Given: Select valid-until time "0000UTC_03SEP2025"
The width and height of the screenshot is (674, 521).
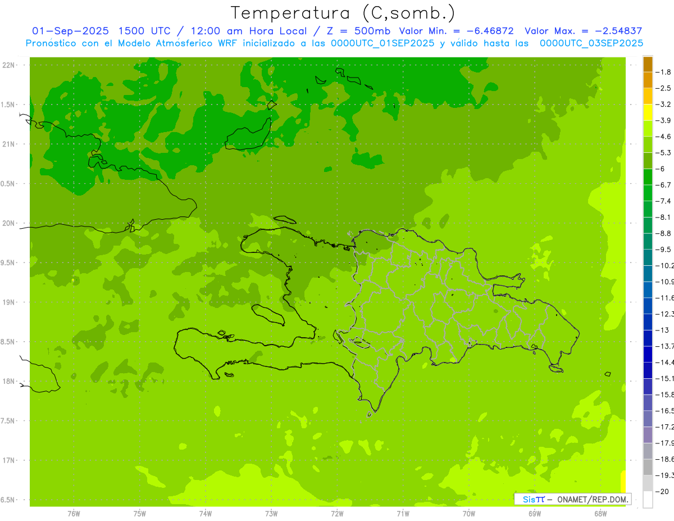Looking at the screenshot, I should 591,43.
